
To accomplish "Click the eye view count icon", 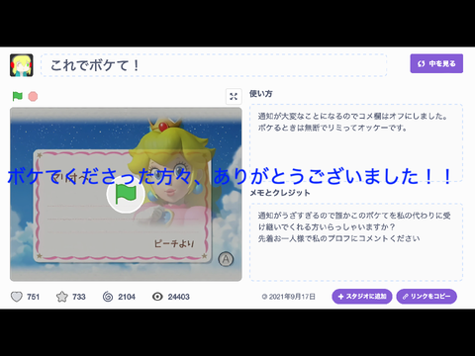I will (x=157, y=297).
